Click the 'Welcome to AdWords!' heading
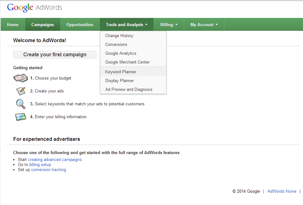 40,40
